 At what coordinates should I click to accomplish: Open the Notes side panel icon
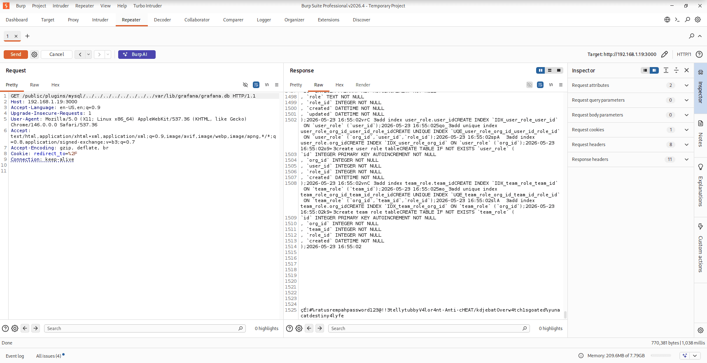700,134
